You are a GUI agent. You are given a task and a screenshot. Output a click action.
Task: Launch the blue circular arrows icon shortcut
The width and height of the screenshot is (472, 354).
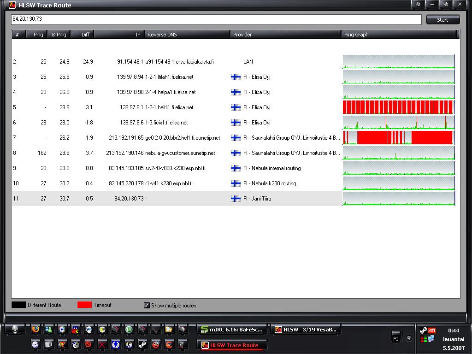tap(116, 344)
